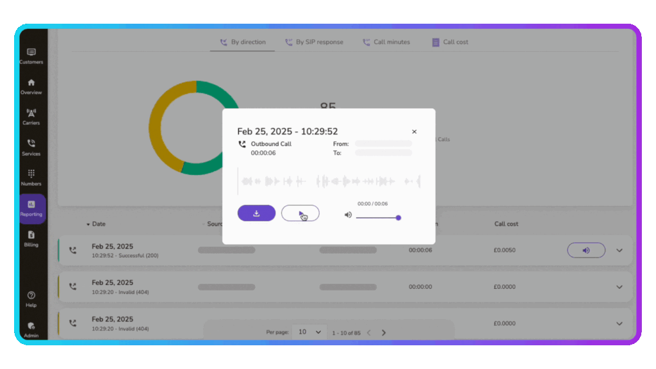Open the Call cost tab

tap(450, 42)
